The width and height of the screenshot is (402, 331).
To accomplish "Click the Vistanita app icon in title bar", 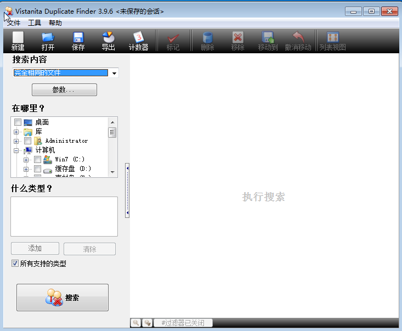I will [x=9, y=11].
